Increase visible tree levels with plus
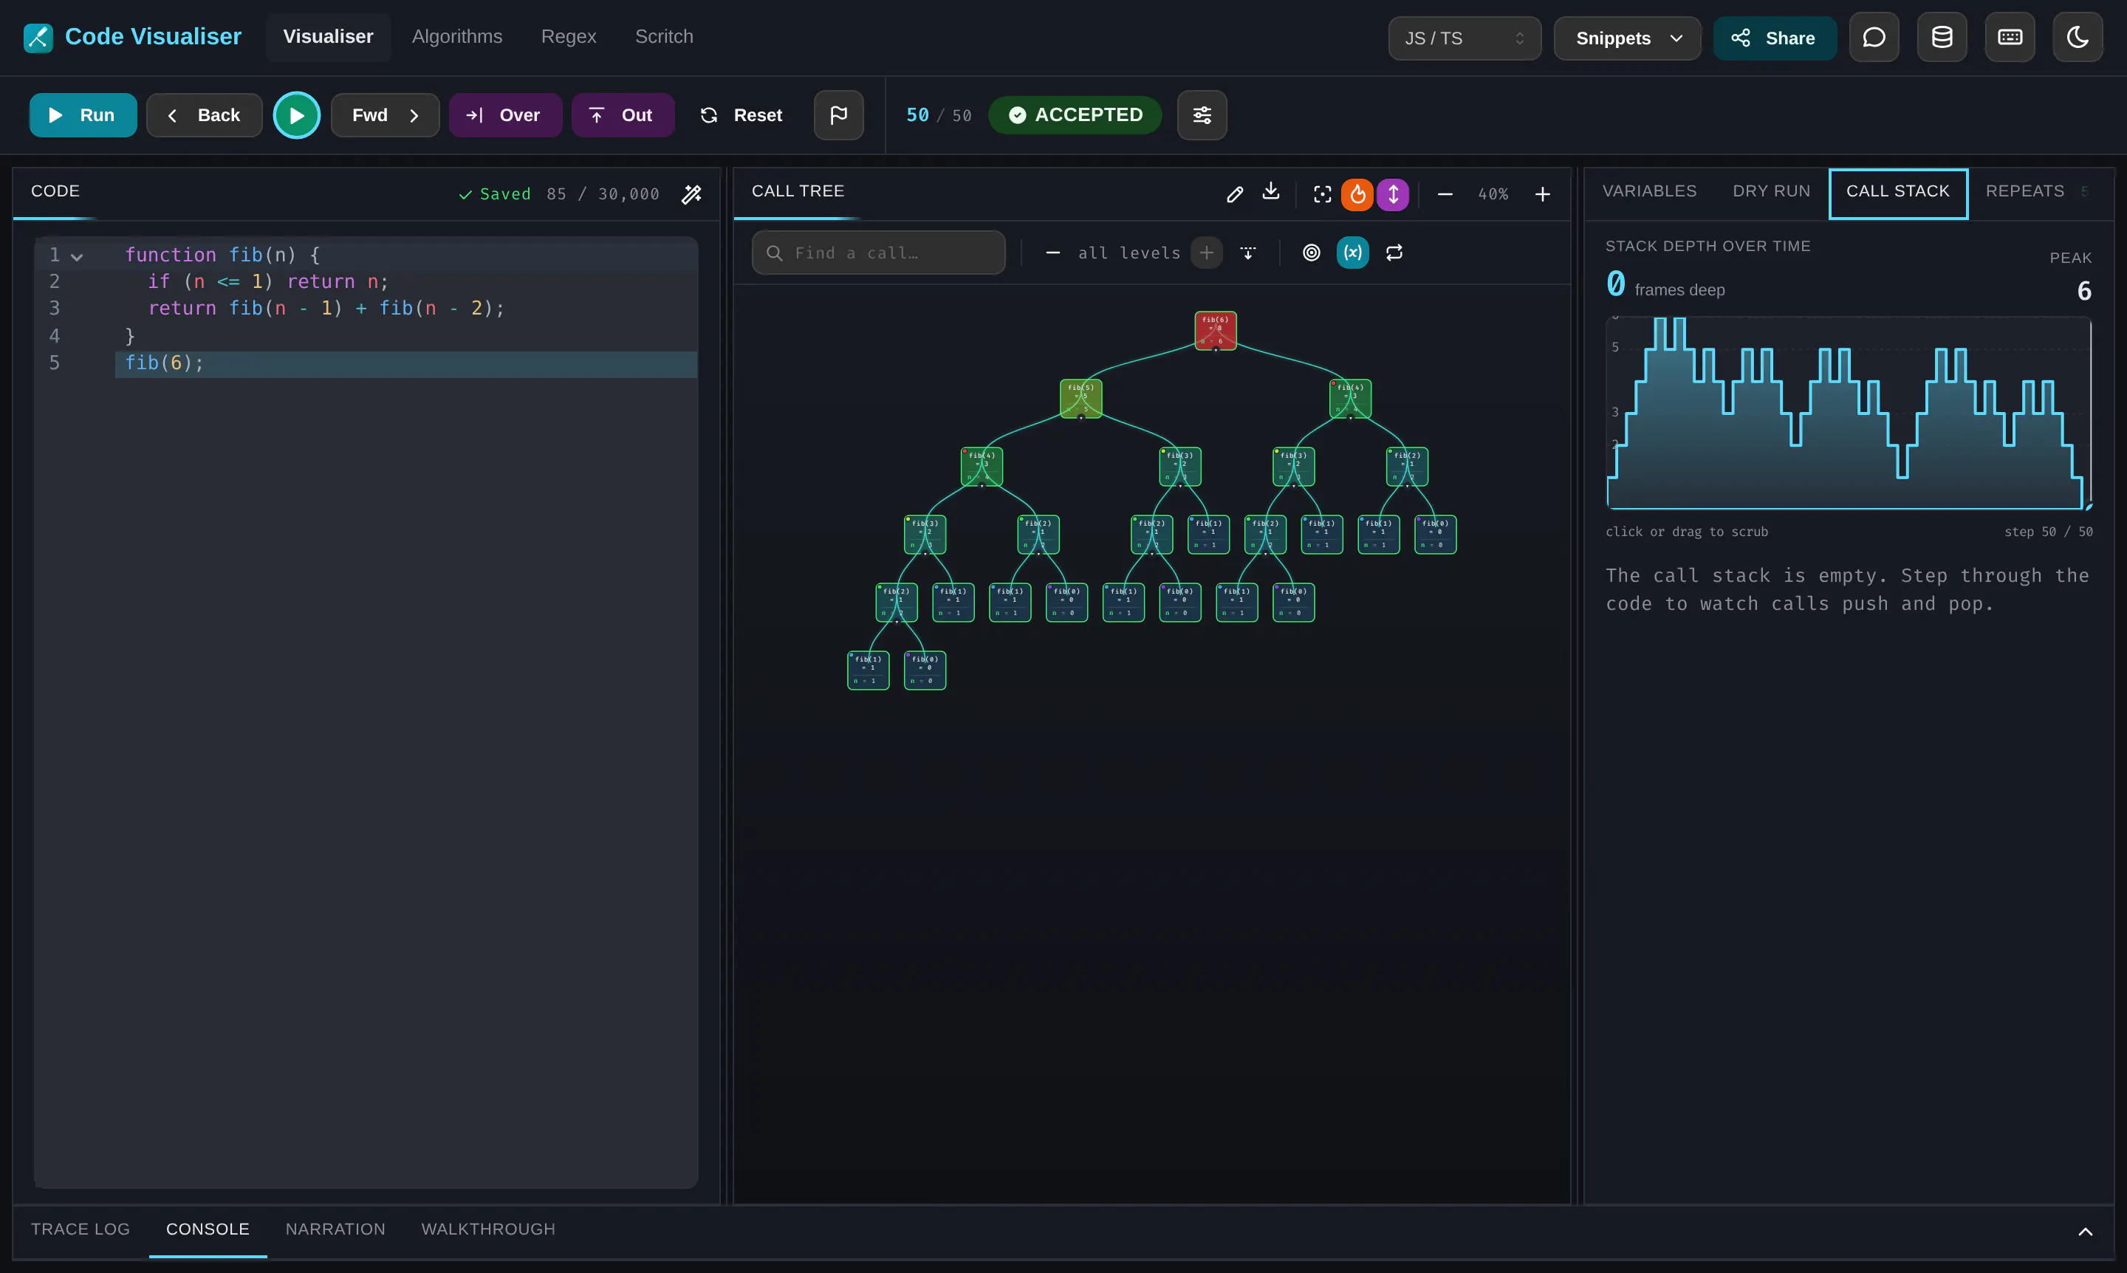 [1206, 253]
